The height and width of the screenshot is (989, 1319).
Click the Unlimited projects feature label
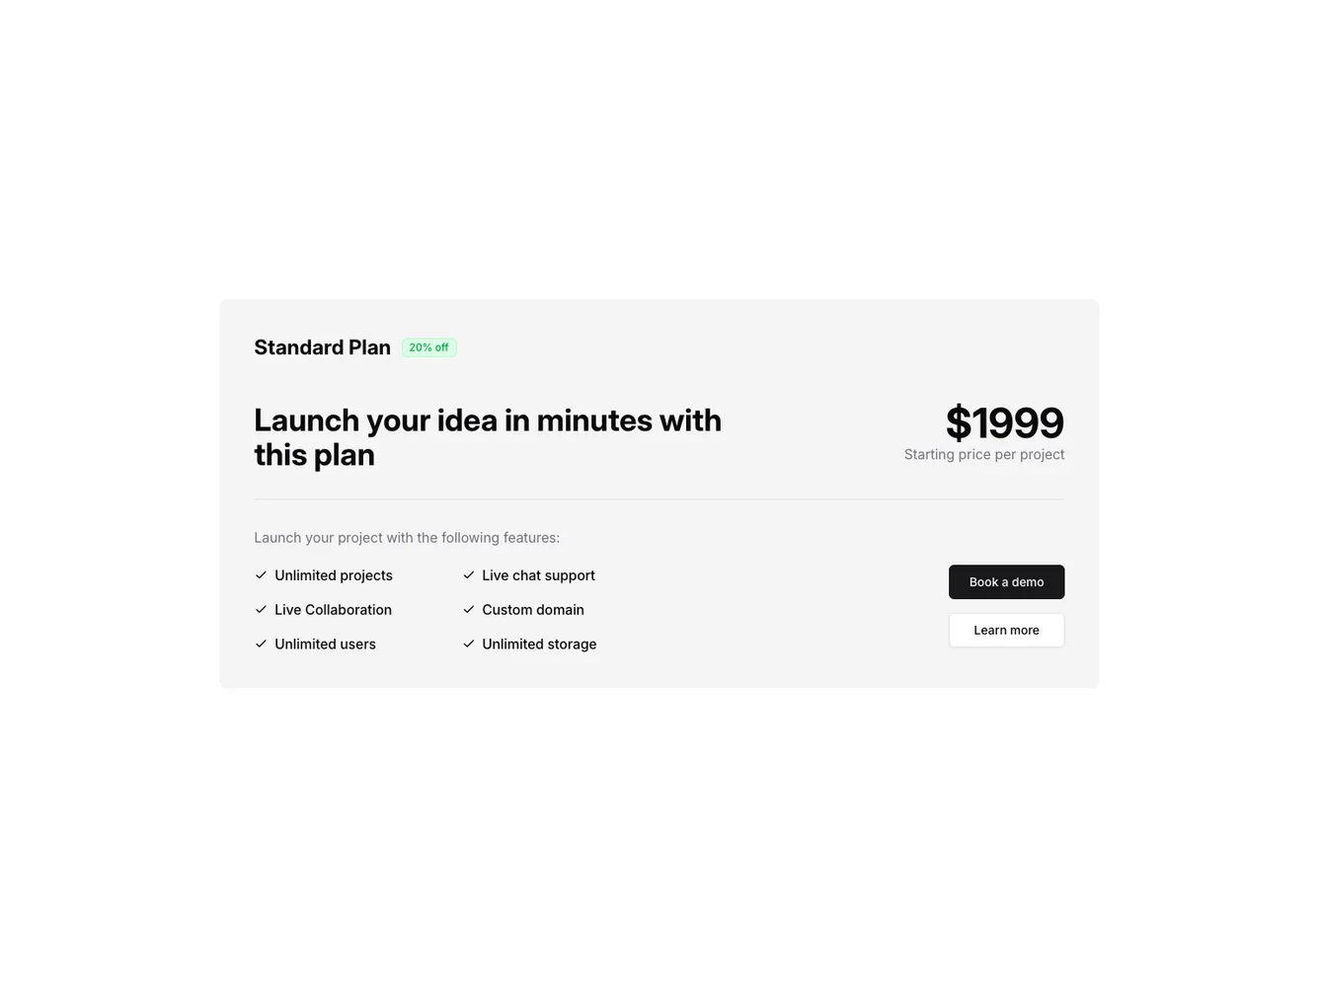[x=333, y=574]
